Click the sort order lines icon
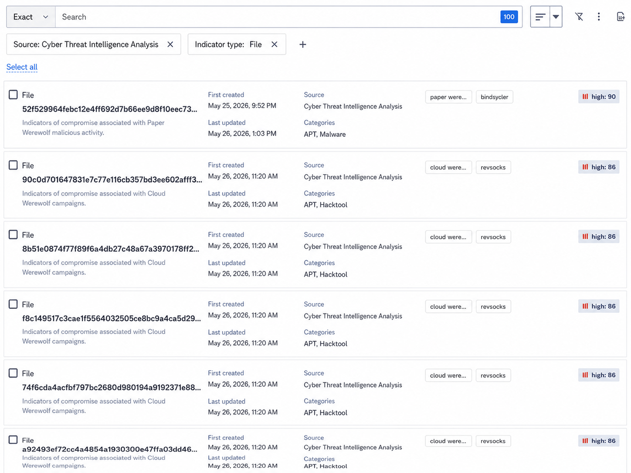631x473 pixels. [x=540, y=17]
